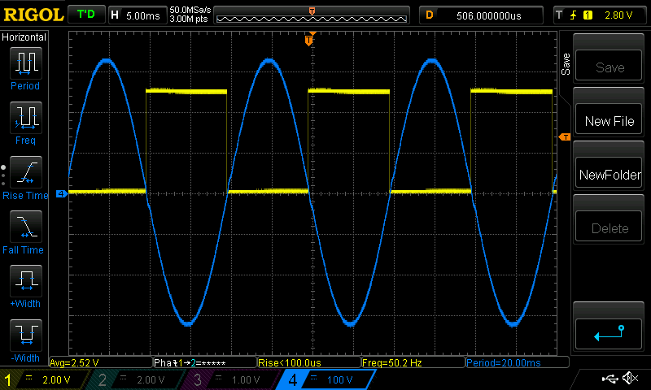Open the vertical Save menu tab
The width and height of the screenshot is (651, 390).
point(566,64)
